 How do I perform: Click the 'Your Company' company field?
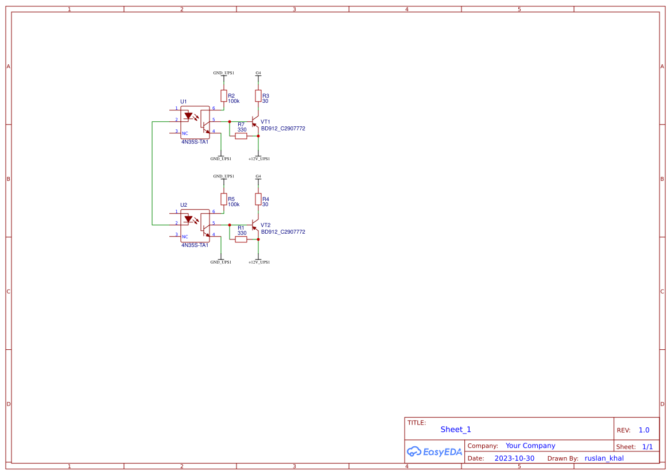(x=530, y=446)
